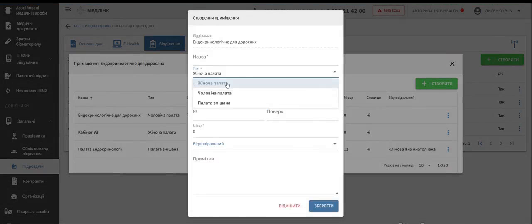
Task: Click Створити button in Приміщення panel
Action: [436, 84]
